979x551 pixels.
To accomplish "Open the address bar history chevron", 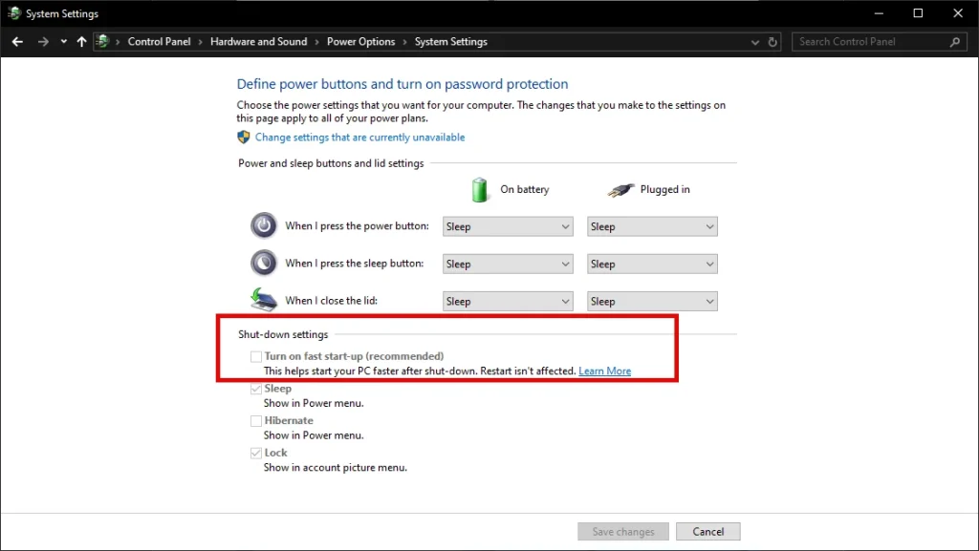I will [754, 41].
